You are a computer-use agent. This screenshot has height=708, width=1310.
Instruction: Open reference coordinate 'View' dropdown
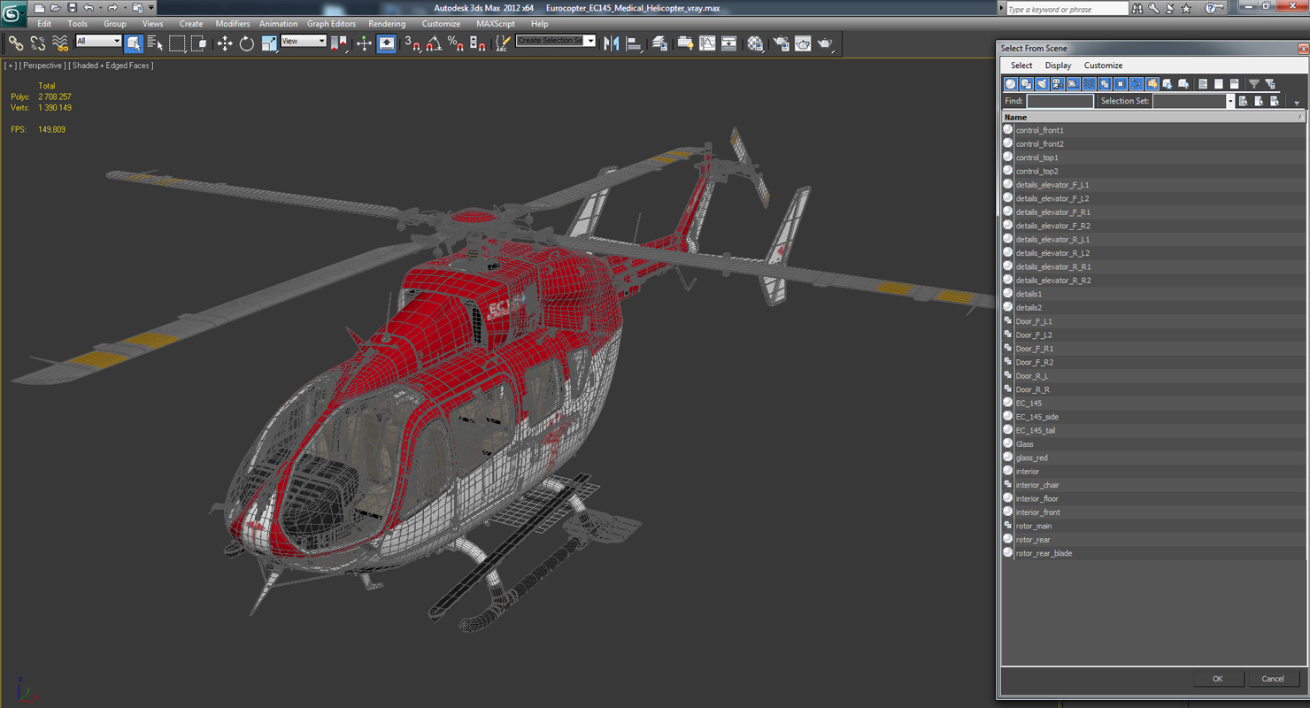click(304, 42)
